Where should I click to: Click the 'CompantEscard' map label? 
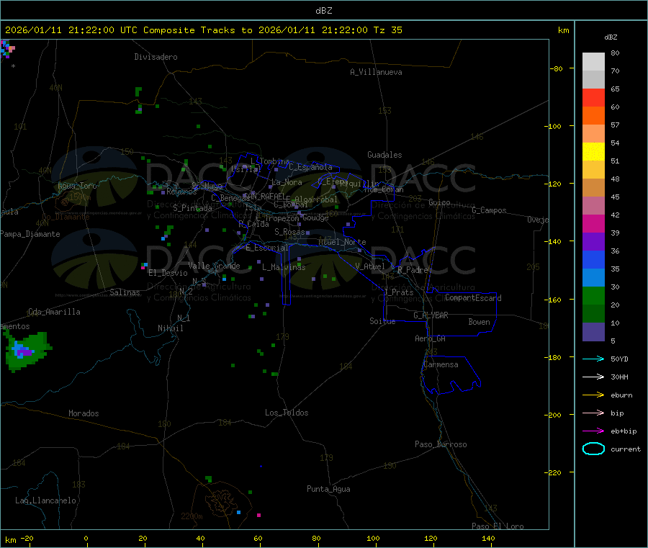[473, 298]
